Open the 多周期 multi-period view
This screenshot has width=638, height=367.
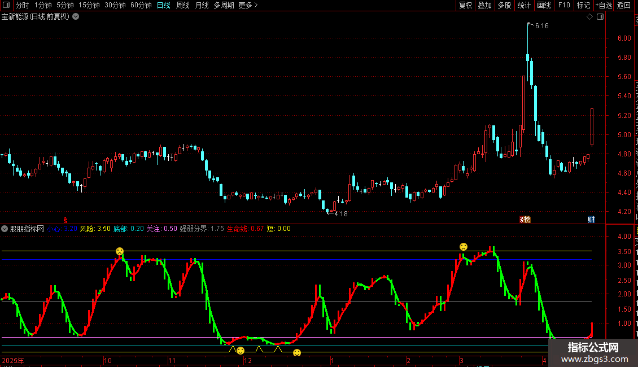[224, 5]
